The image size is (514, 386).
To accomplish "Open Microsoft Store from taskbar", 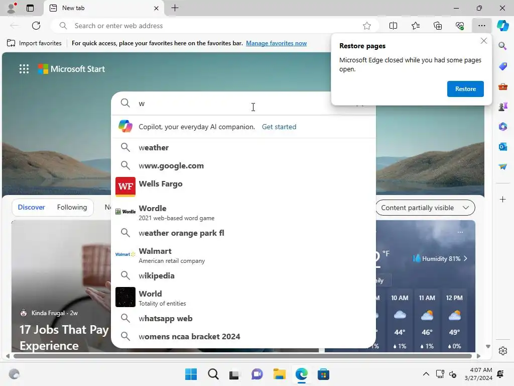I will click(x=323, y=374).
